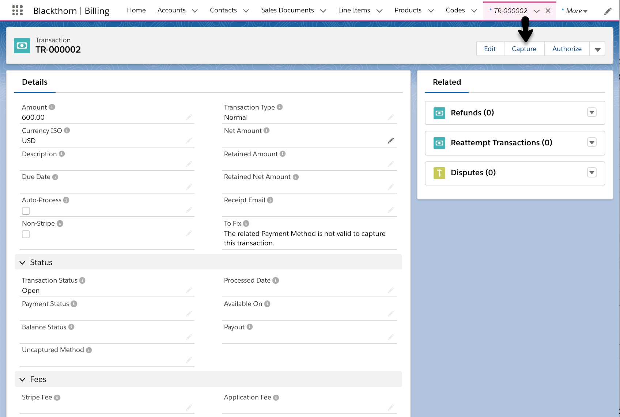Click info icon next to Processed Date

(276, 280)
